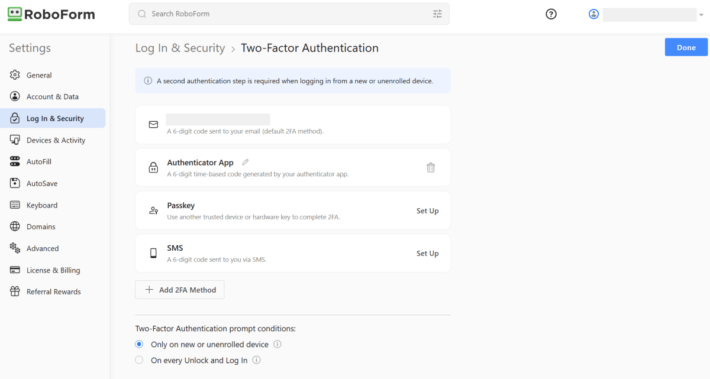
Task: Expand the account dropdown arrow
Action: (x=701, y=15)
